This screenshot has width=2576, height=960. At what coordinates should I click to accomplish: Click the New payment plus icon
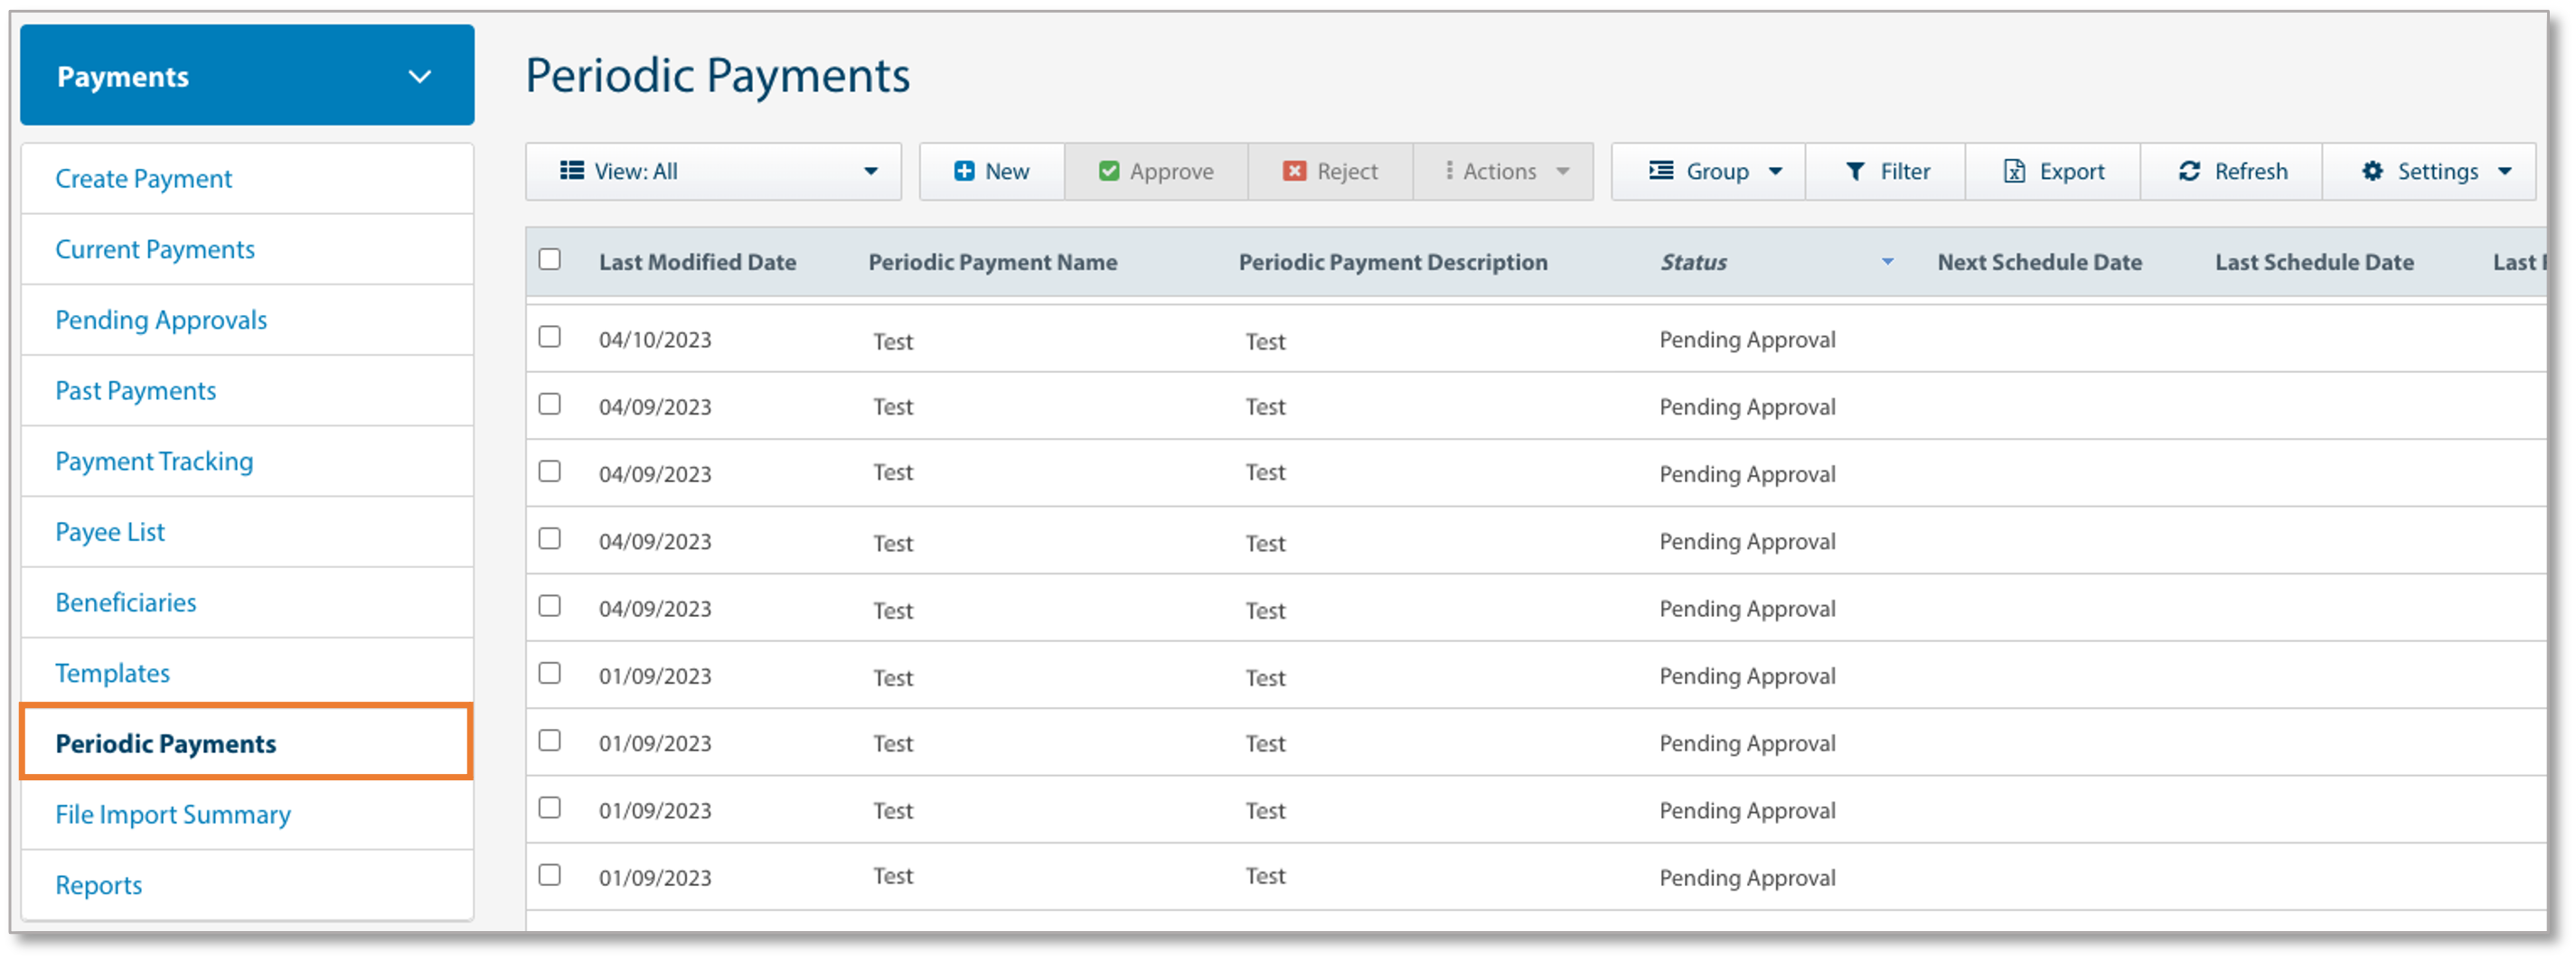(x=963, y=171)
